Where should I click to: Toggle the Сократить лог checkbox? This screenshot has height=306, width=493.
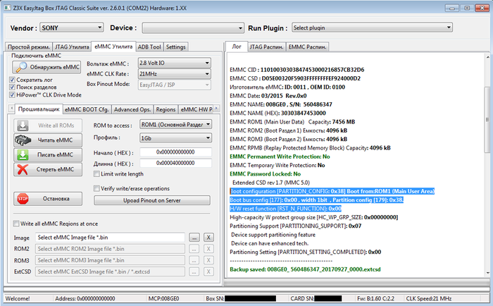11,80
